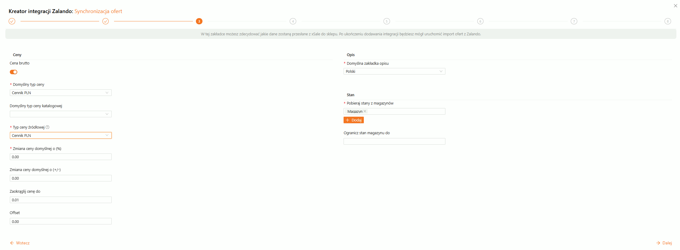Click the Ogranicz stan magazynu do field
Image resolution: width=680 pixels, height=250 pixels.
(x=394, y=142)
